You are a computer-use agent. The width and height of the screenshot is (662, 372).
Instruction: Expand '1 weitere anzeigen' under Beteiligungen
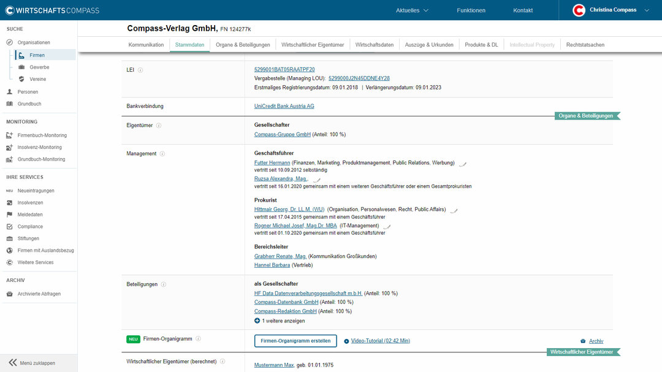(280, 321)
